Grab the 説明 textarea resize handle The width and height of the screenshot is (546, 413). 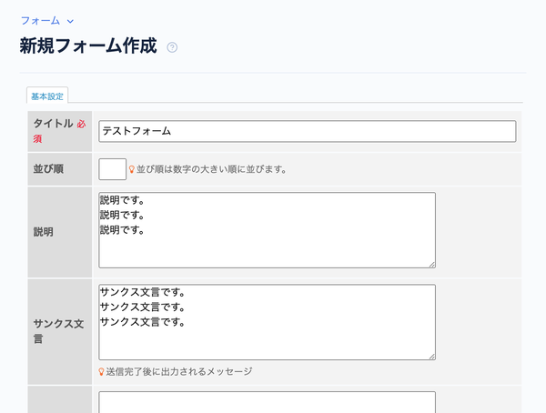pos(431,265)
